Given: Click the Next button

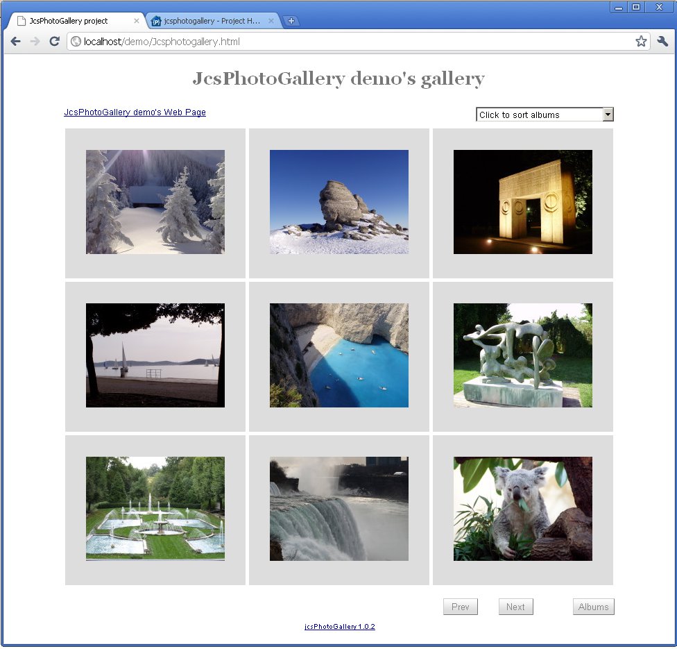Looking at the screenshot, I should [515, 607].
